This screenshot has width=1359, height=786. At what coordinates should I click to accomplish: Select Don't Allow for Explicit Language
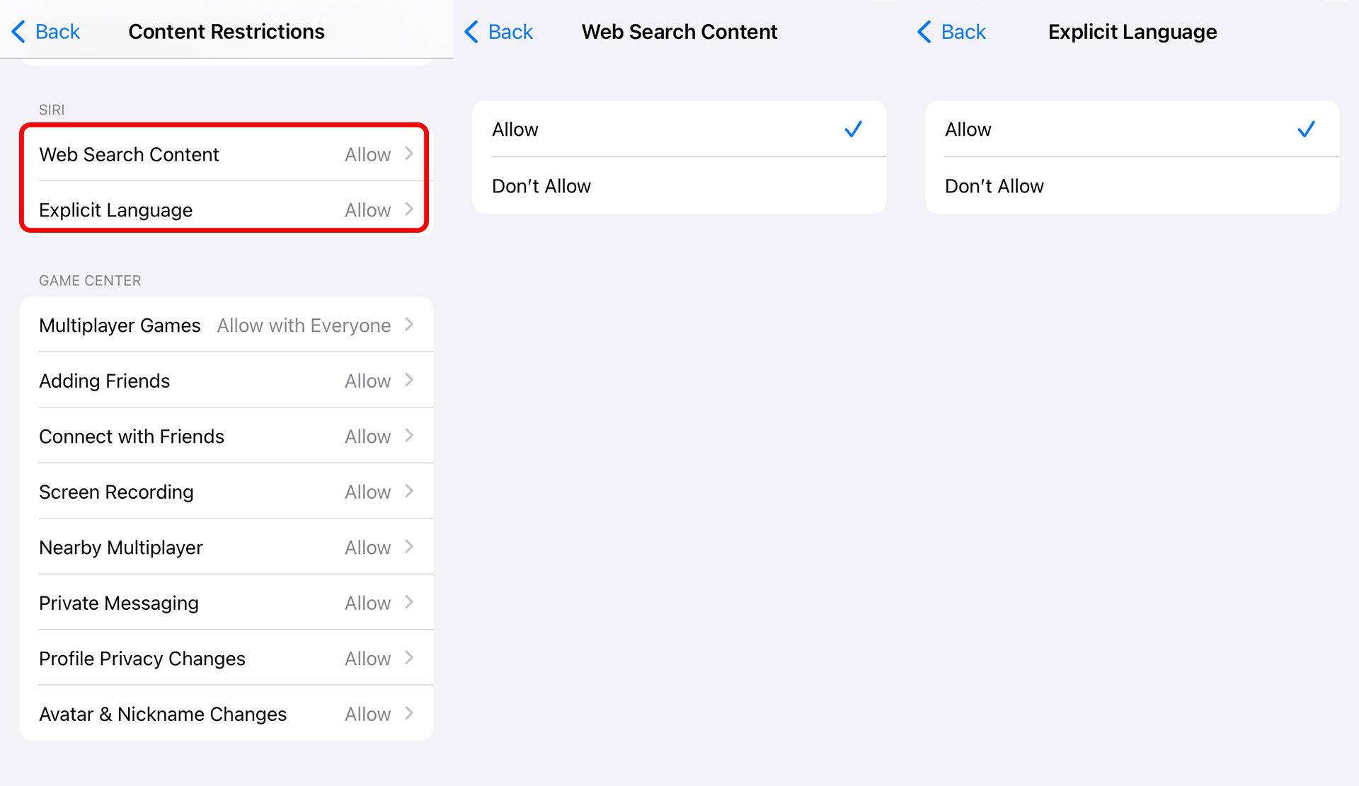click(1132, 186)
